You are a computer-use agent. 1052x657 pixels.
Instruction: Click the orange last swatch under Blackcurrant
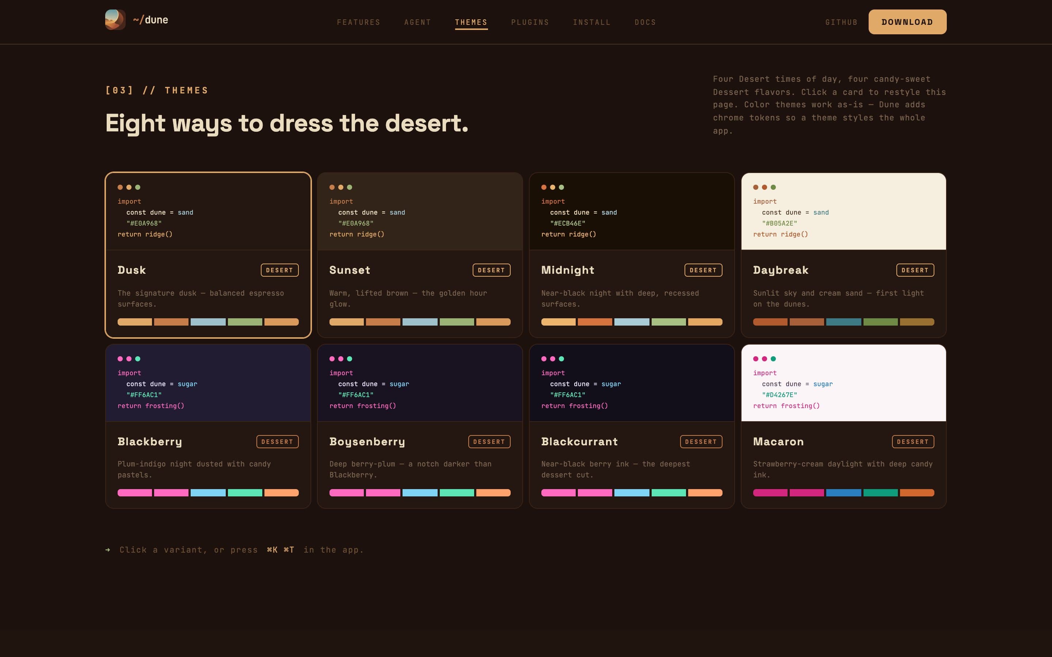(705, 493)
